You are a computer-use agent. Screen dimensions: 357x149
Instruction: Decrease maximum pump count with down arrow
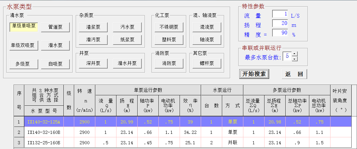coord(295,59)
